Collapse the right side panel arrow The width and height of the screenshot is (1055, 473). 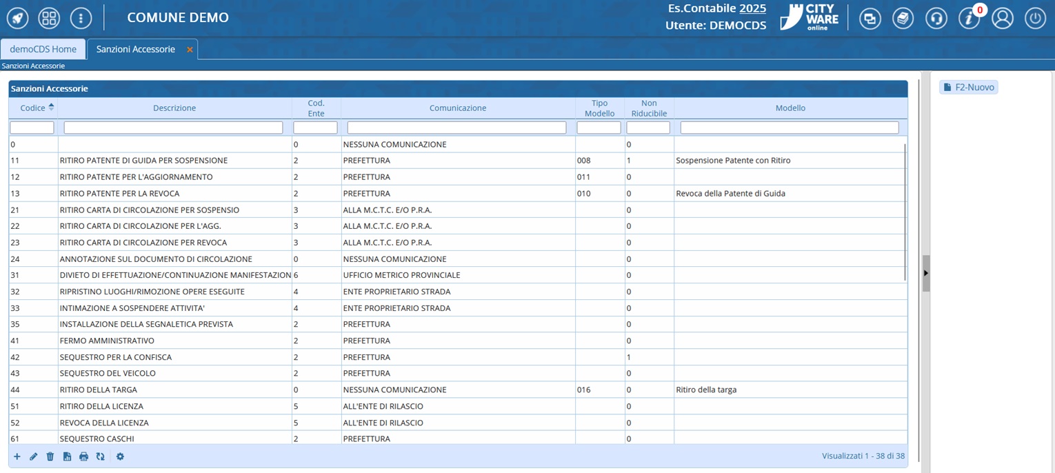[925, 273]
